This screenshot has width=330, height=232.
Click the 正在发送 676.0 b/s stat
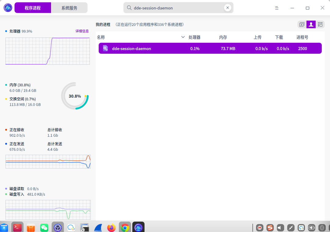click(x=17, y=147)
